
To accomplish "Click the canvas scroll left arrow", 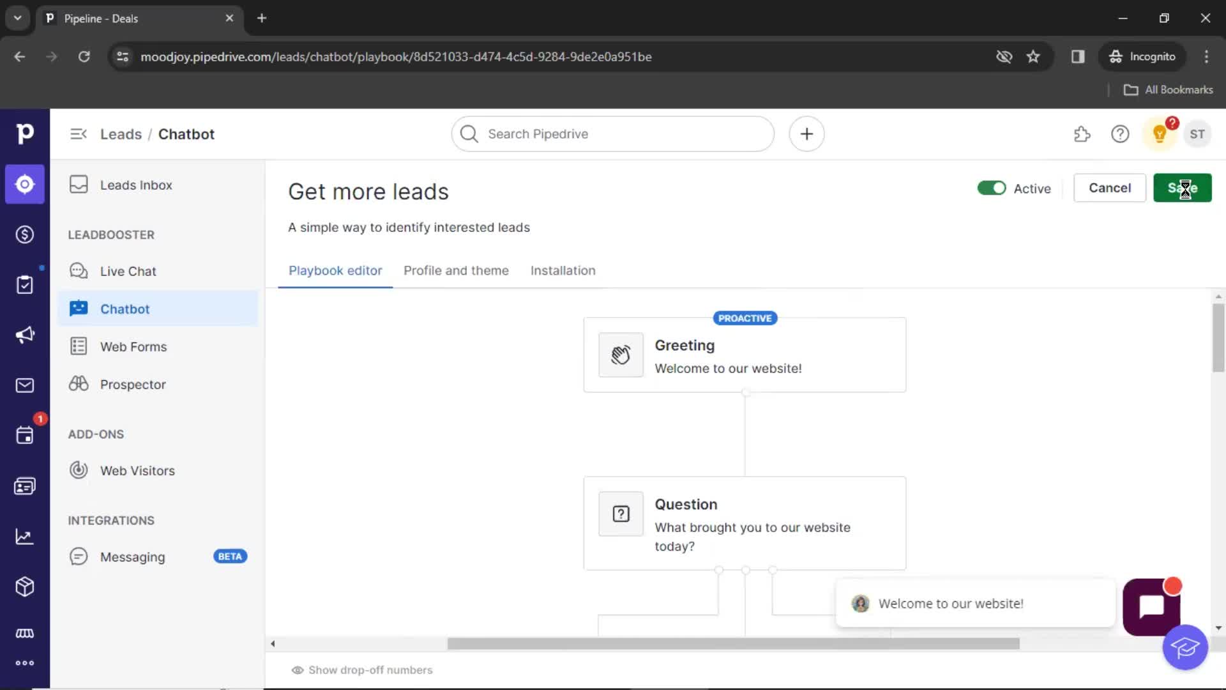I will [x=273, y=644].
